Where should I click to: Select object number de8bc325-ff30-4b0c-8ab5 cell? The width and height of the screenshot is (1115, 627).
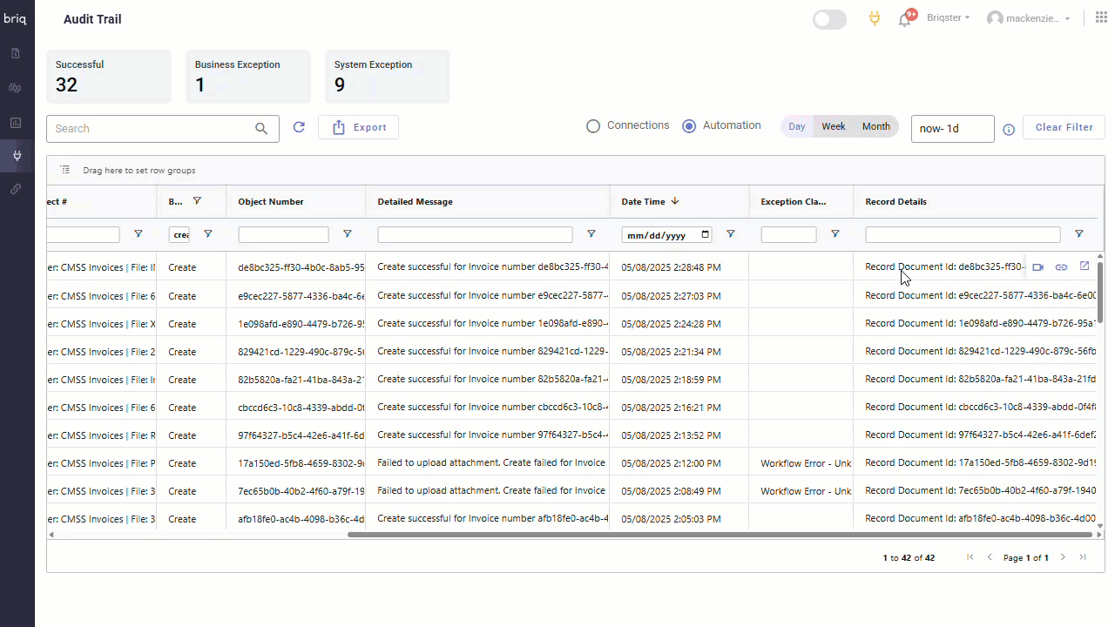click(x=296, y=267)
